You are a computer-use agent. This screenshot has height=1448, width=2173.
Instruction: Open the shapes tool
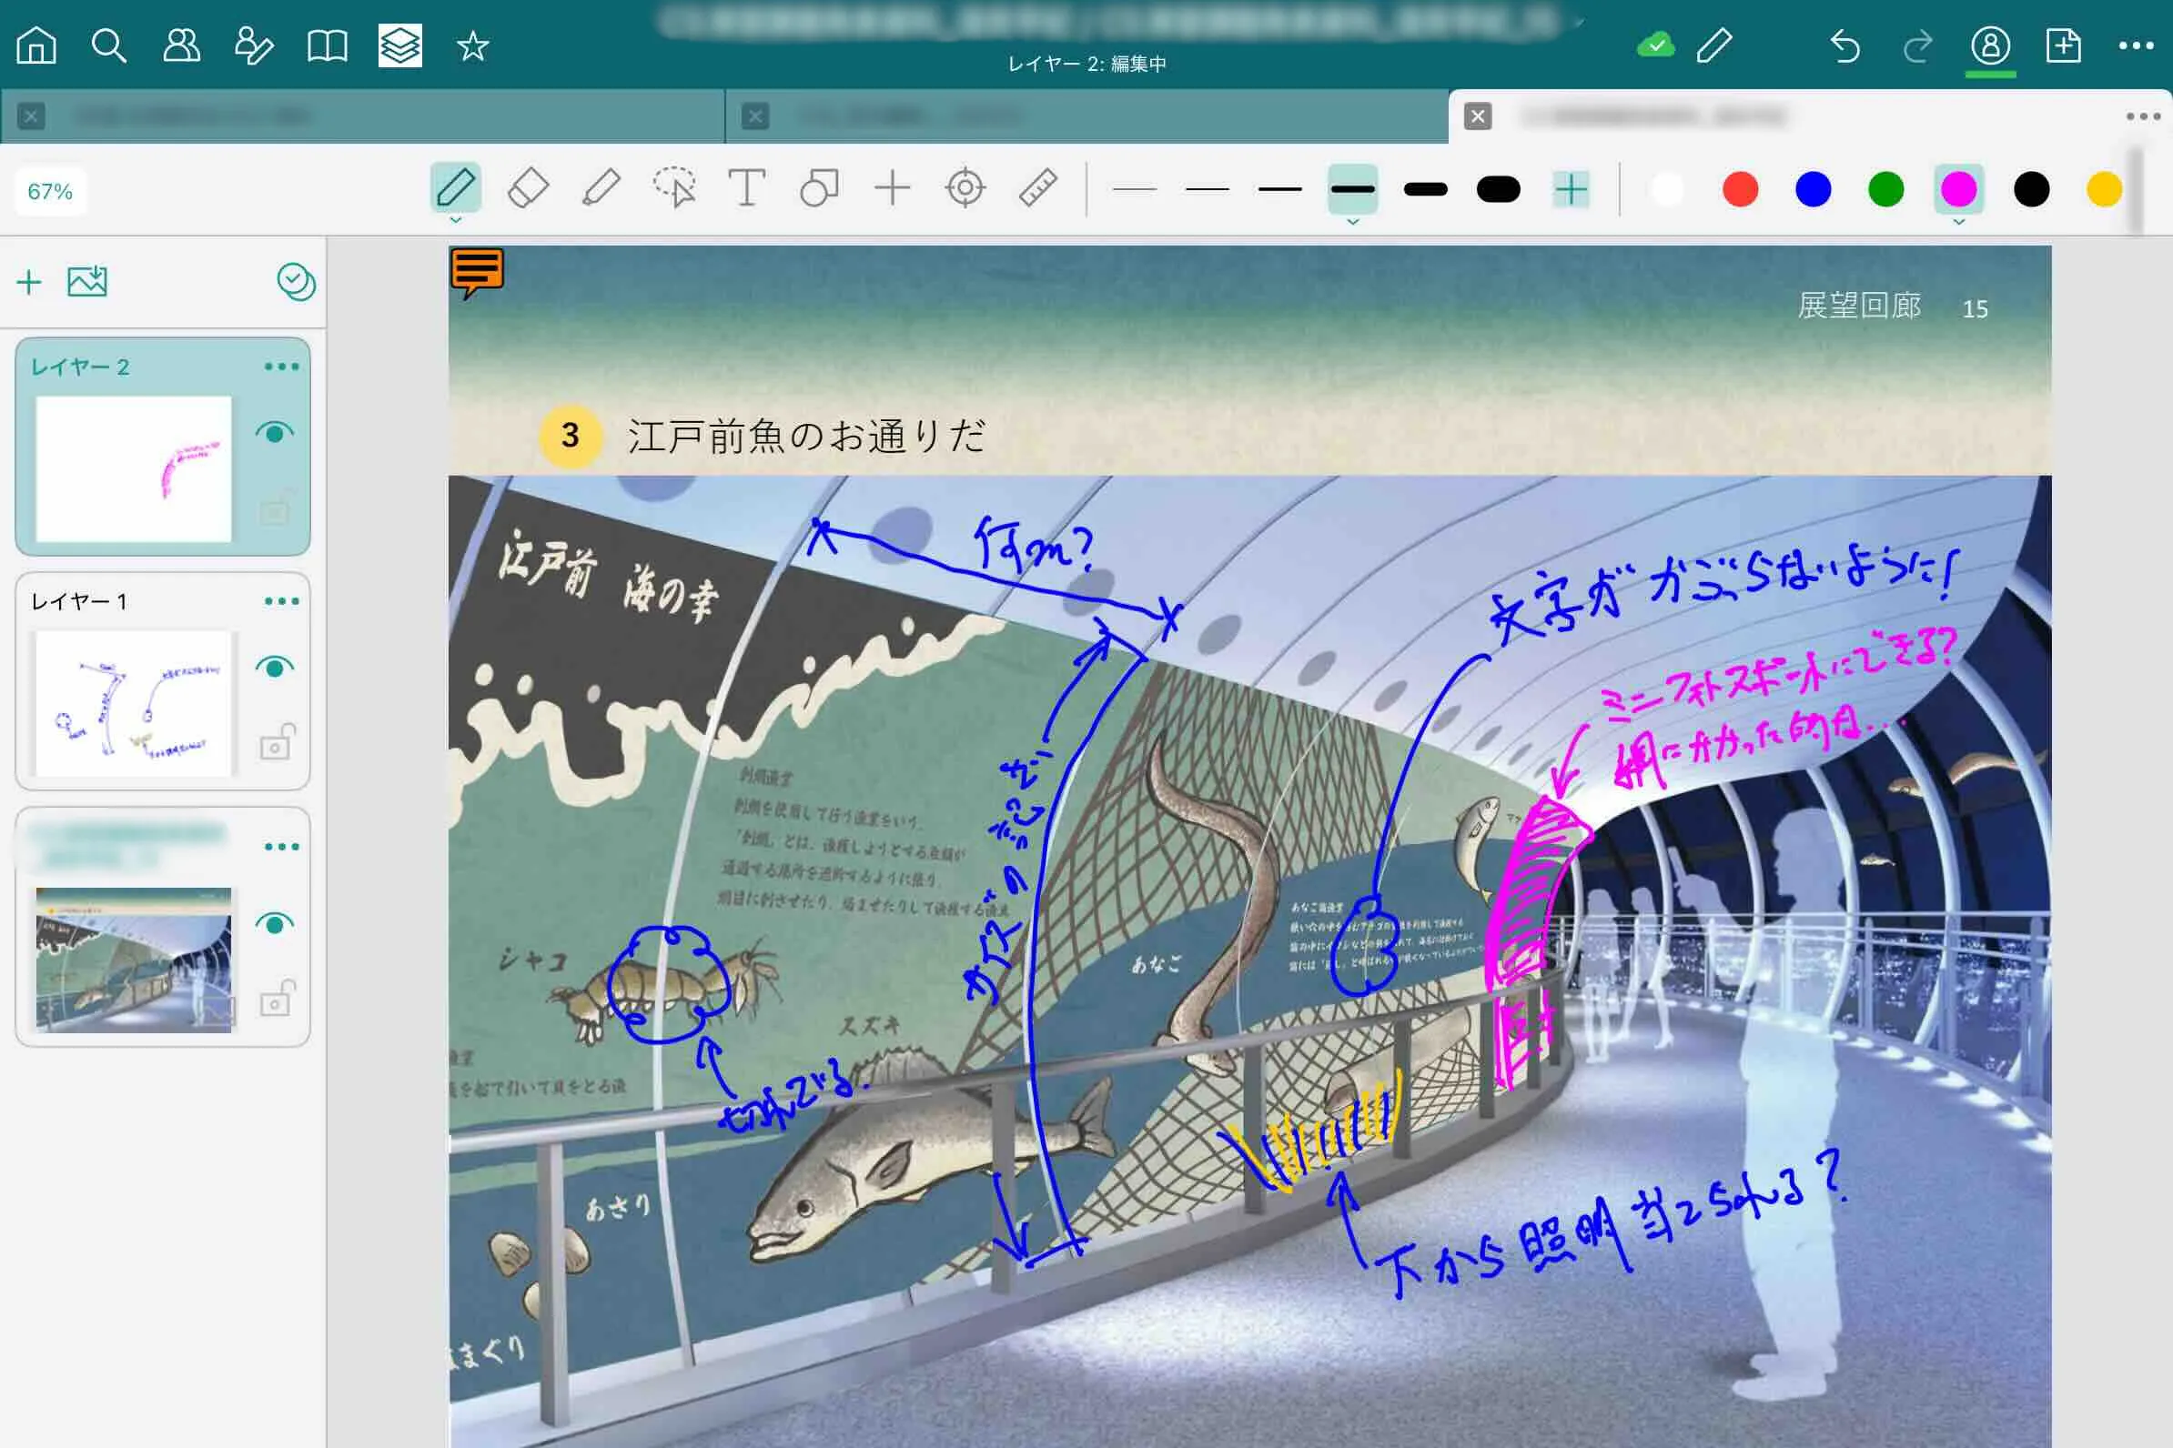click(x=820, y=188)
